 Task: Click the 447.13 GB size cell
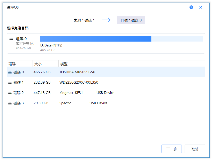(42, 93)
